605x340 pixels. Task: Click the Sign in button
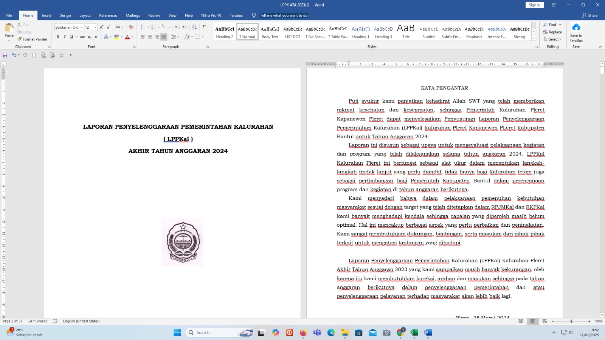[x=535, y=5]
